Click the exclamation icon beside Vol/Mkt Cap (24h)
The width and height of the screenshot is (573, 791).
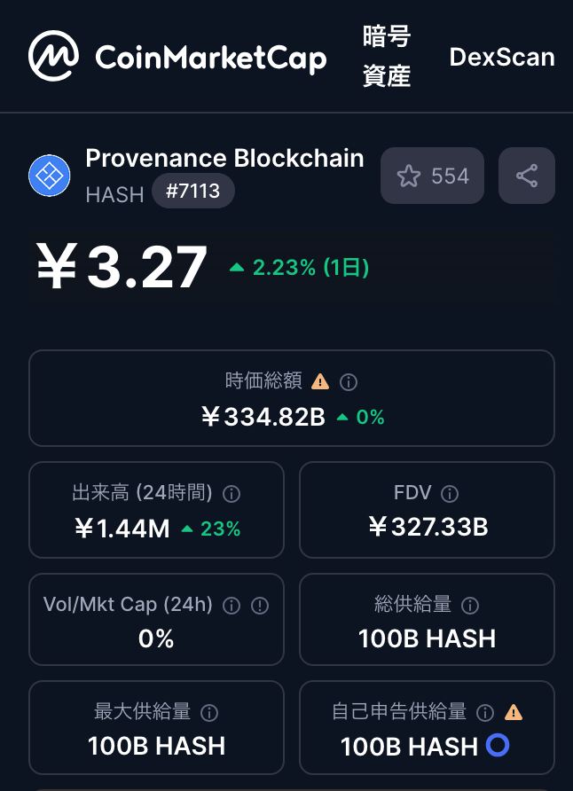click(260, 606)
